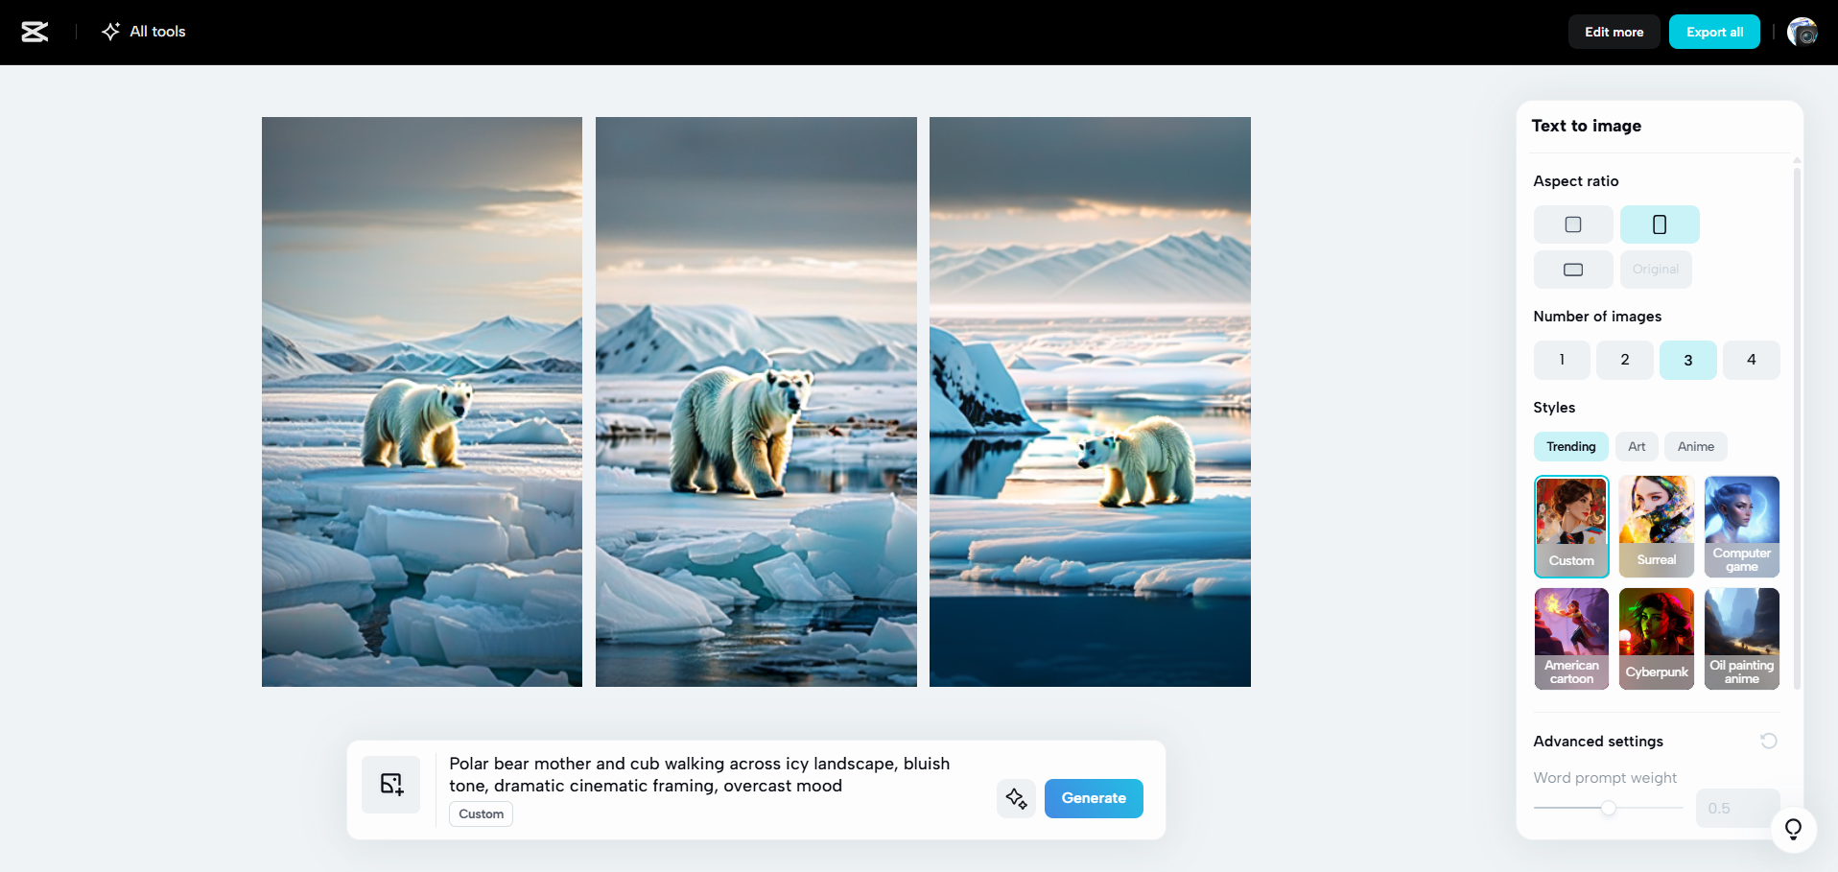Select the portrait aspect ratio icon

click(1659, 224)
